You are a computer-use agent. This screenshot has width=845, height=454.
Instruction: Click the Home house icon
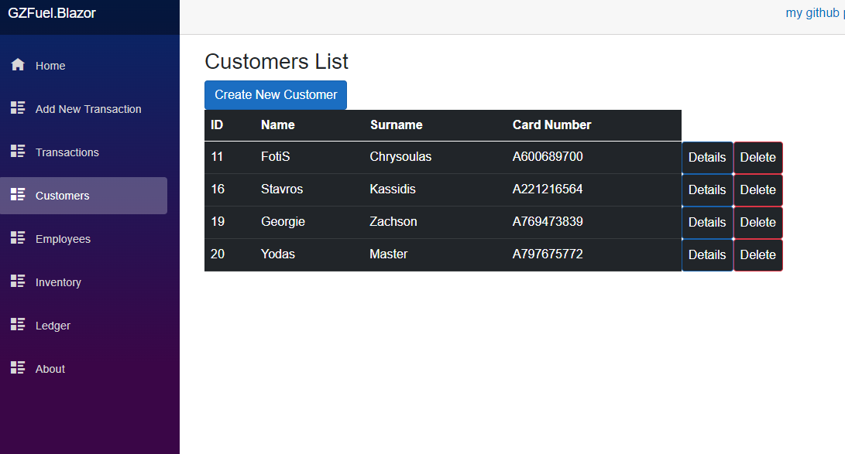click(18, 64)
